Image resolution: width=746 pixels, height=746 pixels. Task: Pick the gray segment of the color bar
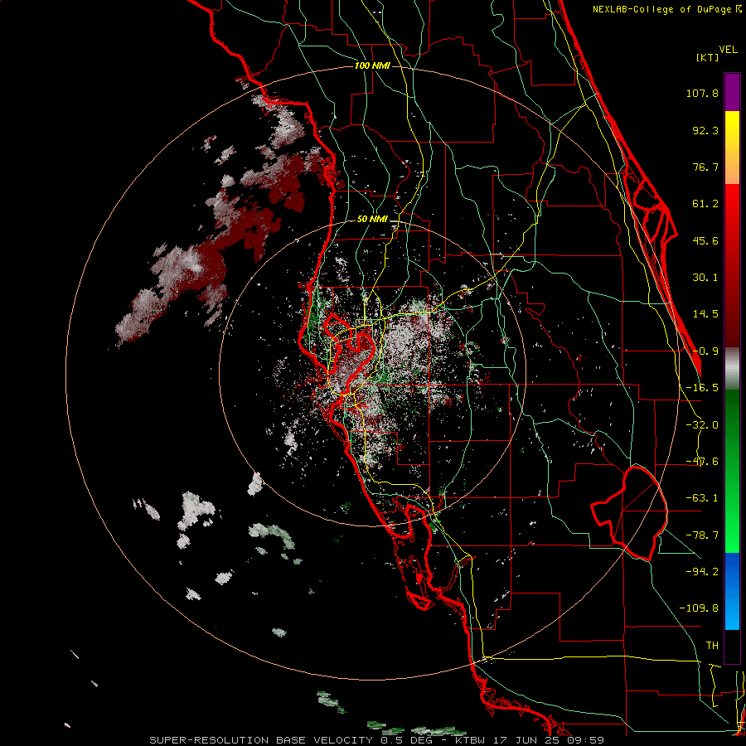pyautogui.click(x=732, y=369)
